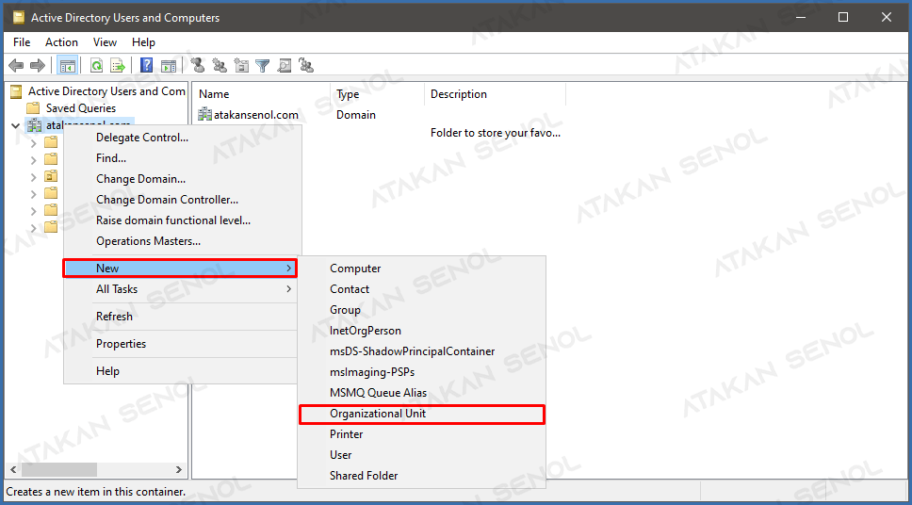Click the Export List toolbar icon
The image size is (912, 505).
coord(118,66)
